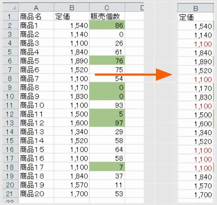Click sales count cell 64

click(x=107, y=149)
